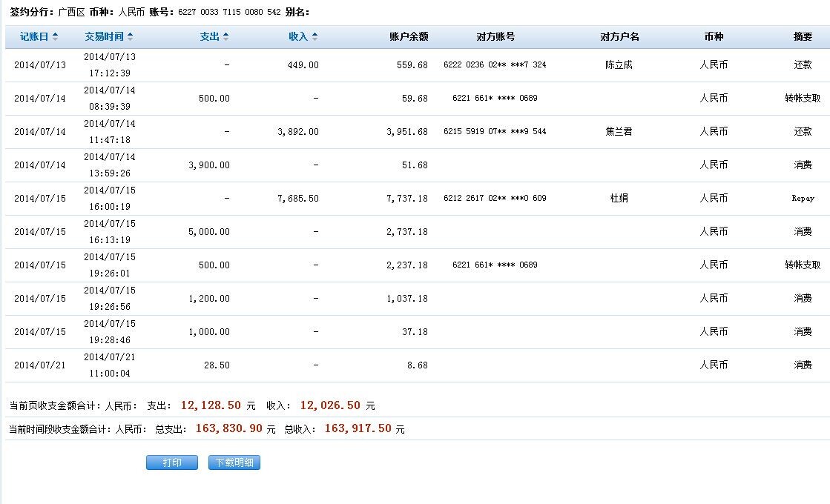830x504 pixels.
Task: Click the 对方户名 column header
Action: [x=619, y=36]
